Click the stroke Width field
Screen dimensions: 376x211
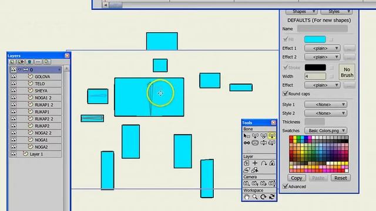(x=315, y=76)
